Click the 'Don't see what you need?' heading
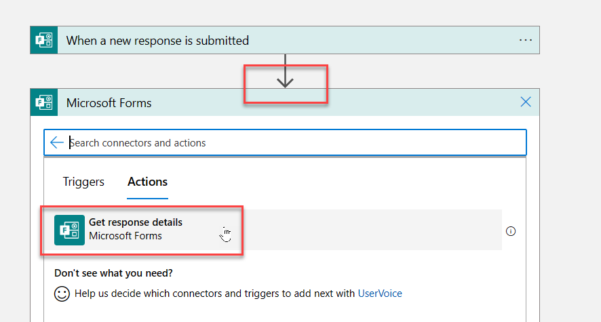Viewport: 601px width, 322px height. point(113,273)
